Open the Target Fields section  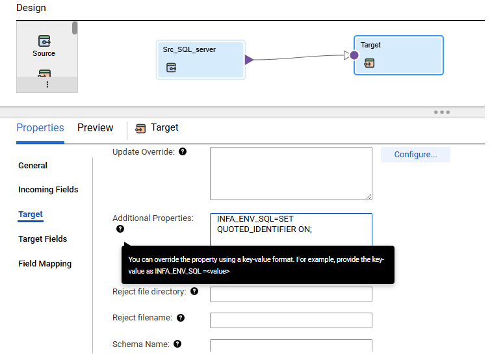point(42,239)
